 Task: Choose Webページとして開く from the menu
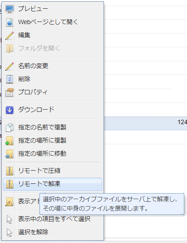(53, 22)
